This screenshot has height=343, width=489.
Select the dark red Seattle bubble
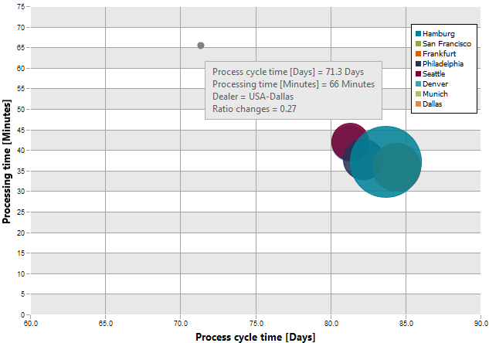(x=345, y=138)
